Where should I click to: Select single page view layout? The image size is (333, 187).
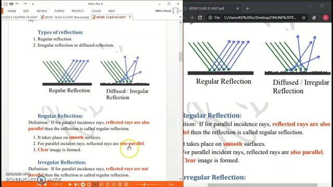(95, 185)
